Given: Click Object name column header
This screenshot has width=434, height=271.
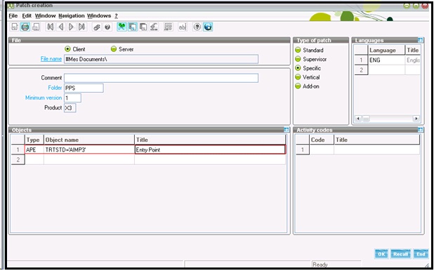Looking at the screenshot, I should coord(89,140).
